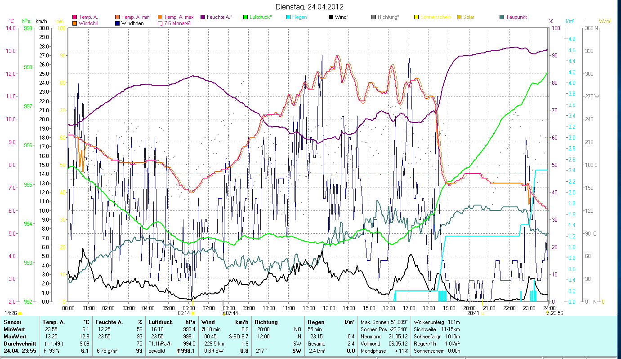Click the 6.79 g/m³ humidity value
This screenshot has width=621, height=359.
pos(106,351)
